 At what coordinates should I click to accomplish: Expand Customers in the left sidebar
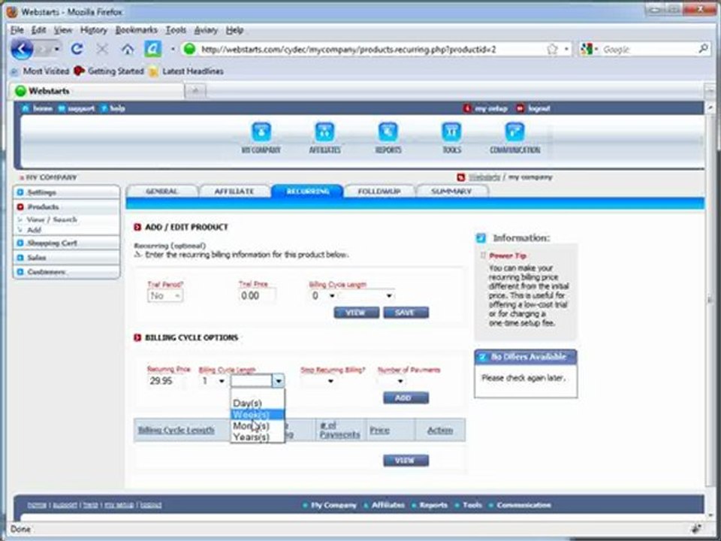click(67, 272)
